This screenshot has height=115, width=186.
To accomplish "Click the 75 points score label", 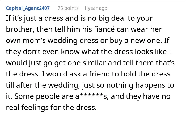I will (68, 8).
